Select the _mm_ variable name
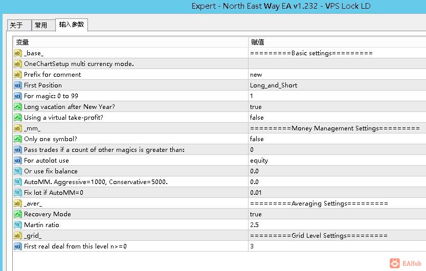Viewport: 426px width, 271px height. click(x=32, y=128)
